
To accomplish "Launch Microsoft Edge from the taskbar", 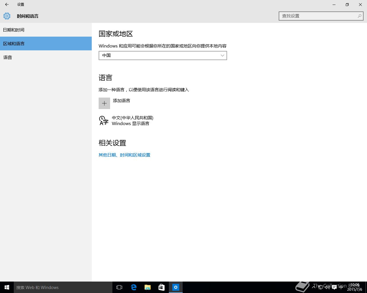I will (134, 287).
